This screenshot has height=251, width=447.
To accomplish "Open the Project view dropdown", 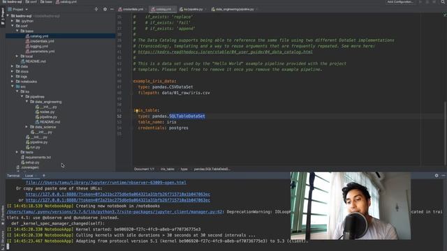I will click(x=19, y=9).
